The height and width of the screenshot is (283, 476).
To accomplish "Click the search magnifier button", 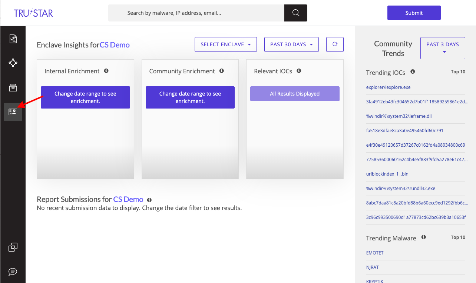I will 296,13.
